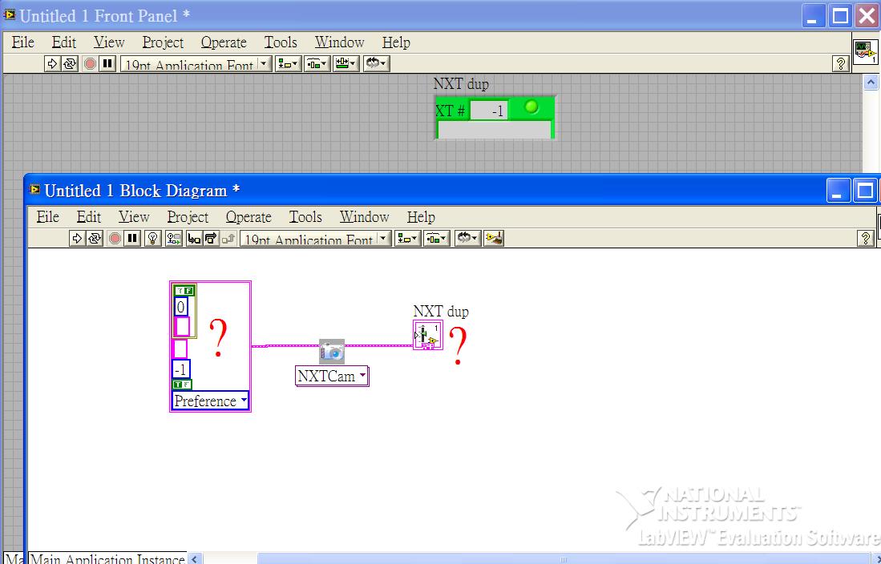Open View menu in Front Panel

tap(109, 42)
